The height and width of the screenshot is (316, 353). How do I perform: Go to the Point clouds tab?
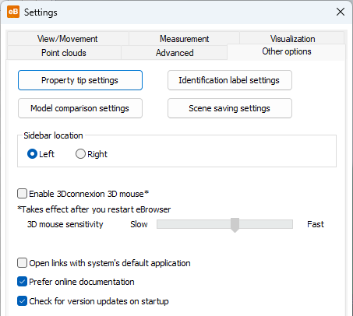(x=64, y=53)
